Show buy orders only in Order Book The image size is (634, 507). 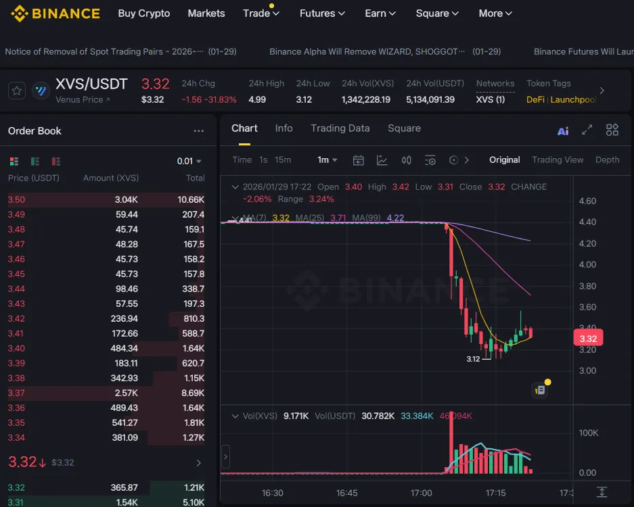tap(35, 162)
